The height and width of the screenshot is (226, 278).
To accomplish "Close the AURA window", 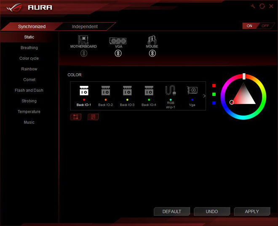I will click(271, 6).
